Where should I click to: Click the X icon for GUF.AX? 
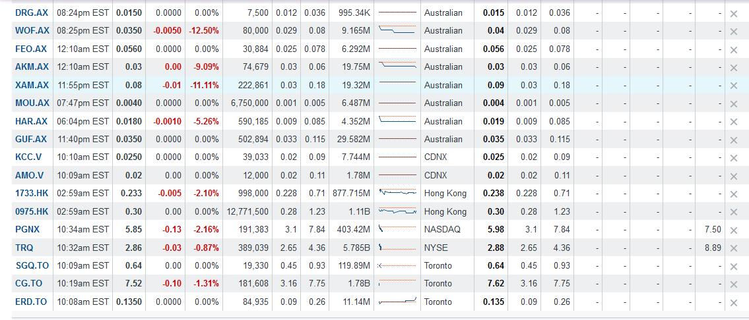(734, 140)
